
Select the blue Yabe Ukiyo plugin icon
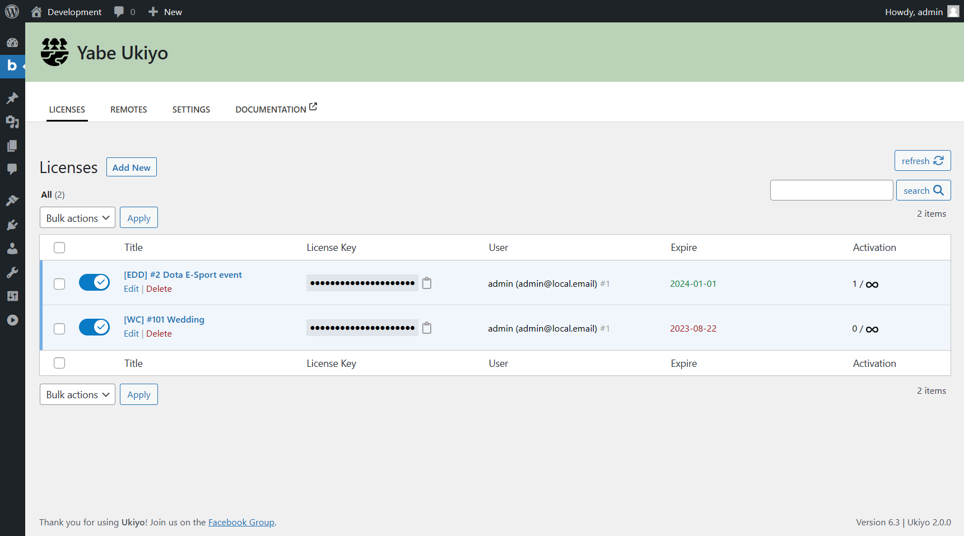click(x=12, y=66)
